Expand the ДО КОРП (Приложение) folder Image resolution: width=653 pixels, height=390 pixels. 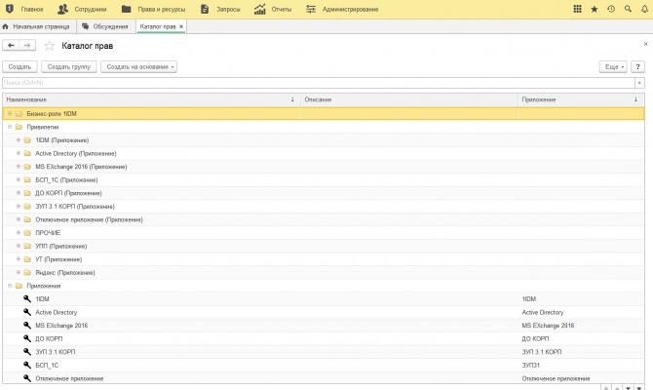[x=19, y=193]
